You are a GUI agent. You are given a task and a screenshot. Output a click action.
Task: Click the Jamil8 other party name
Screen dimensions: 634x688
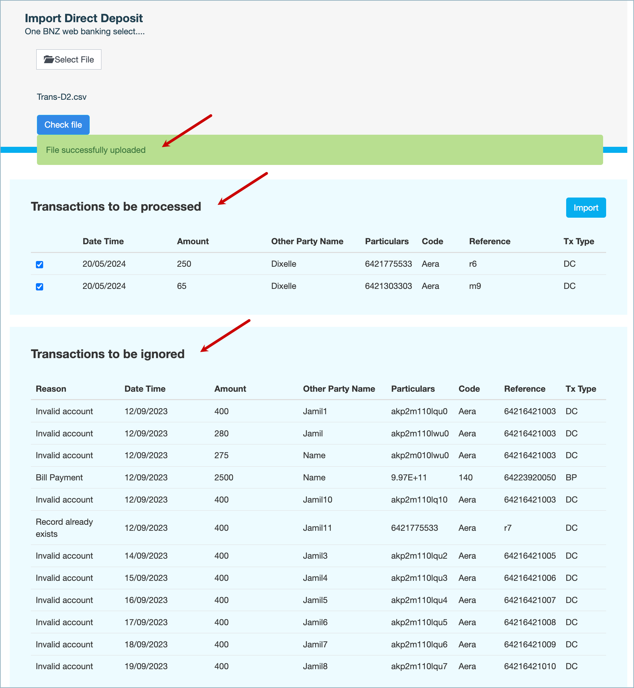(x=315, y=666)
